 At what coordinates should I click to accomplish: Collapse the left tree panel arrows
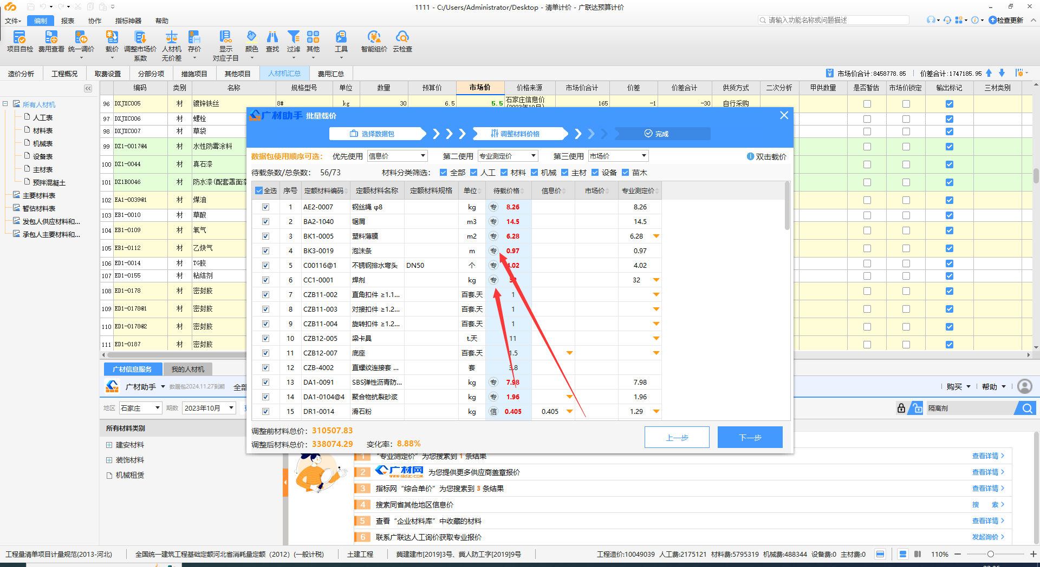pos(88,88)
